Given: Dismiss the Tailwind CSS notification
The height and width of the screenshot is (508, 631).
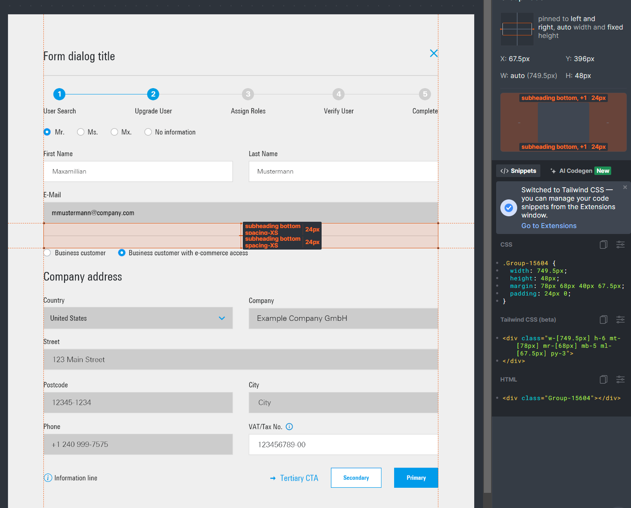Looking at the screenshot, I should coord(625,187).
